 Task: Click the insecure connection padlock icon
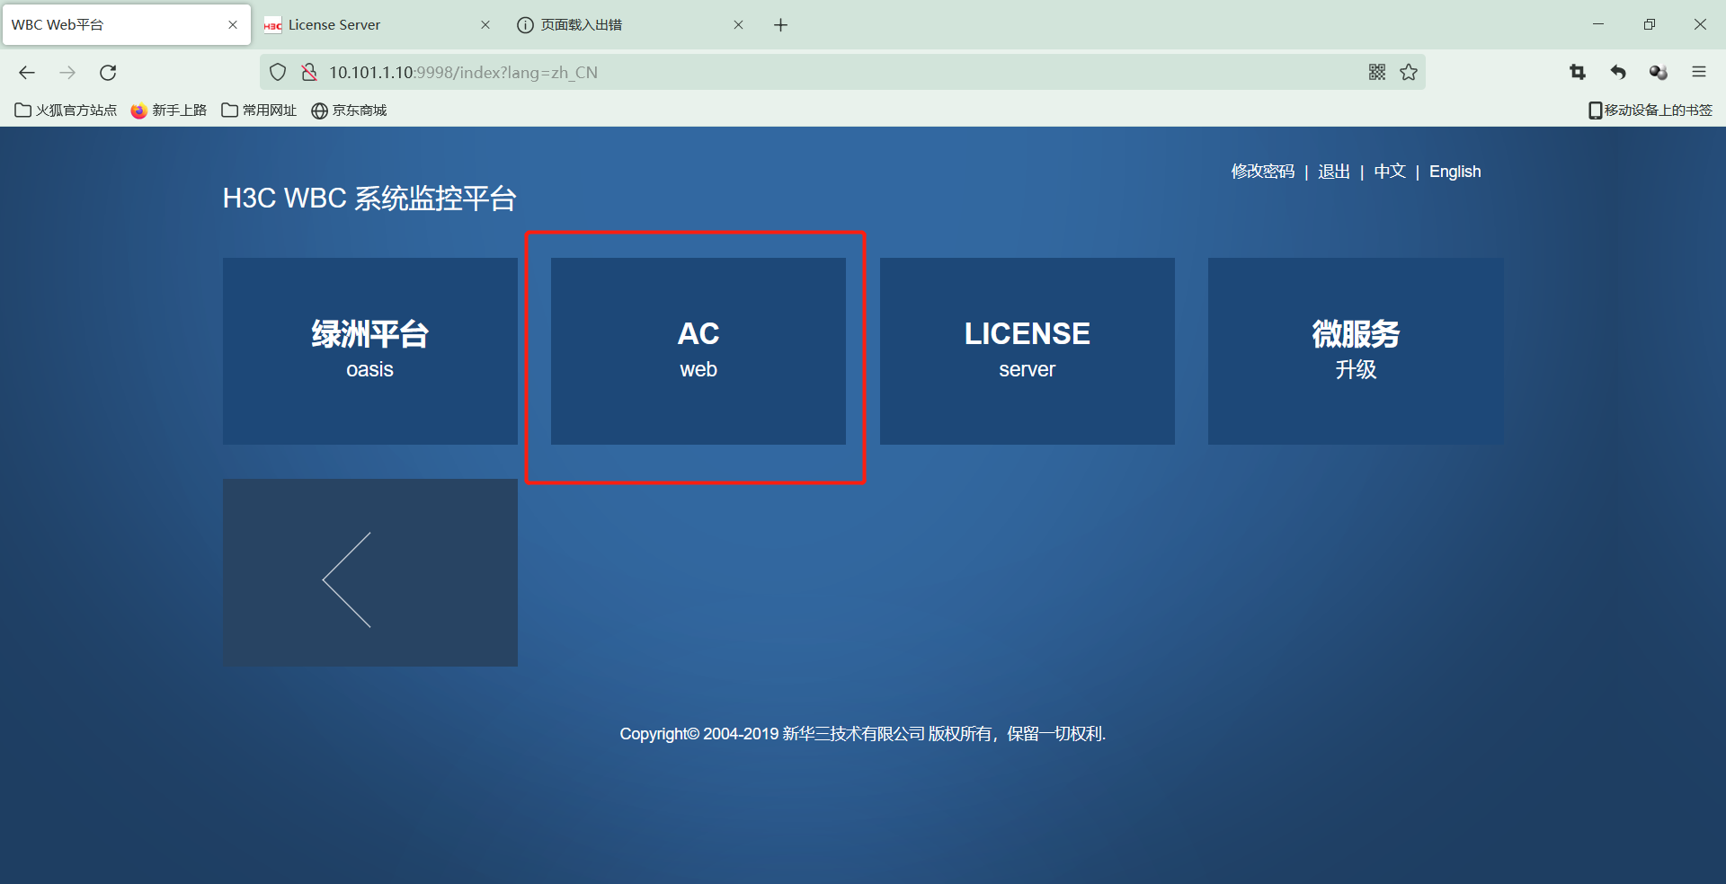[x=309, y=73]
